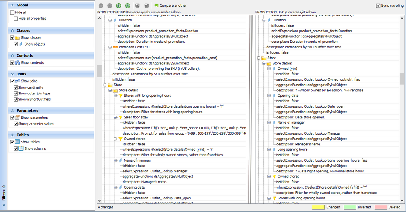Collapse the Tables section header
The width and height of the screenshot is (406, 212).
(x=51, y=135)
